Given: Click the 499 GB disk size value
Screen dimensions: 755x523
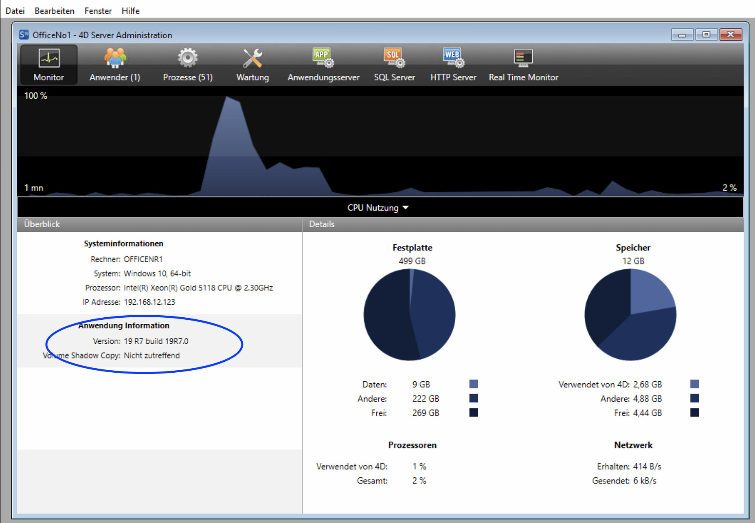Looking at the screenshot, I should (x=412, y=261).
